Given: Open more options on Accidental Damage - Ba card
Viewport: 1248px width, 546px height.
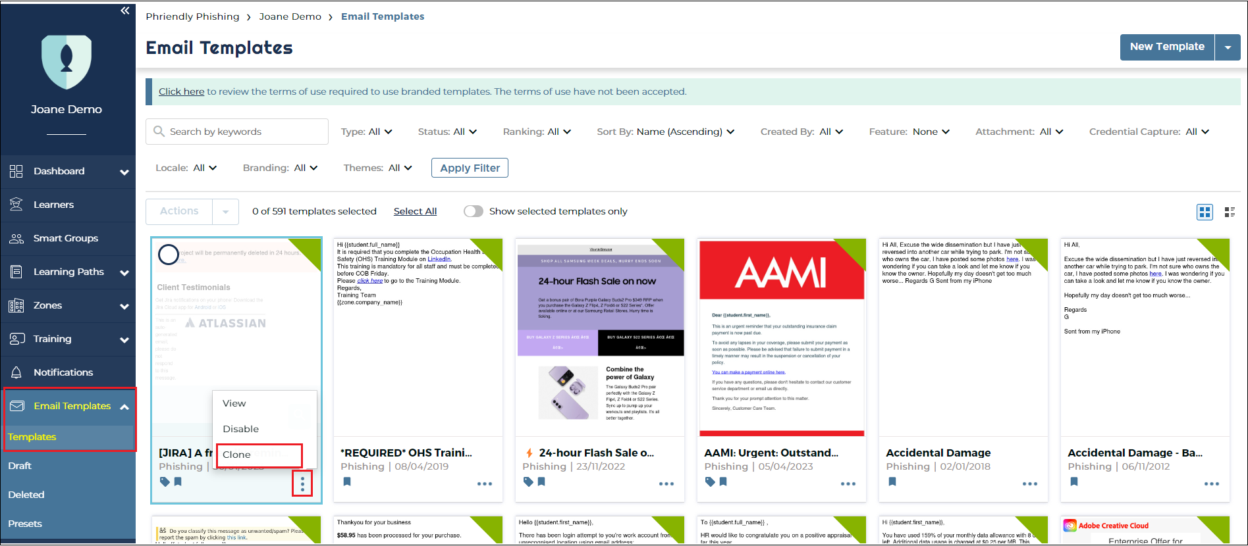Looking at the screenshot, I should 1212,484.
